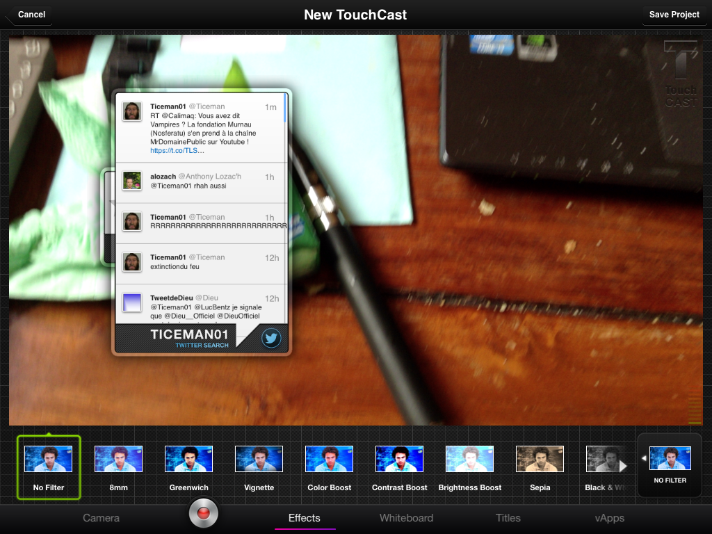Open the Titles tab

click(x=508, y=517)
